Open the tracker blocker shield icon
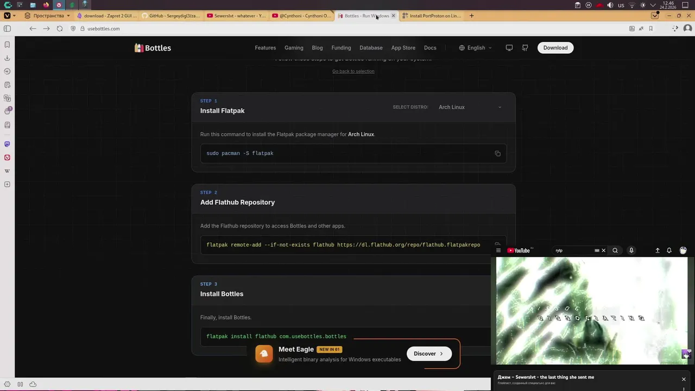Screen dimensions: 695x391 pyautogui.click(x=73, y=28)
